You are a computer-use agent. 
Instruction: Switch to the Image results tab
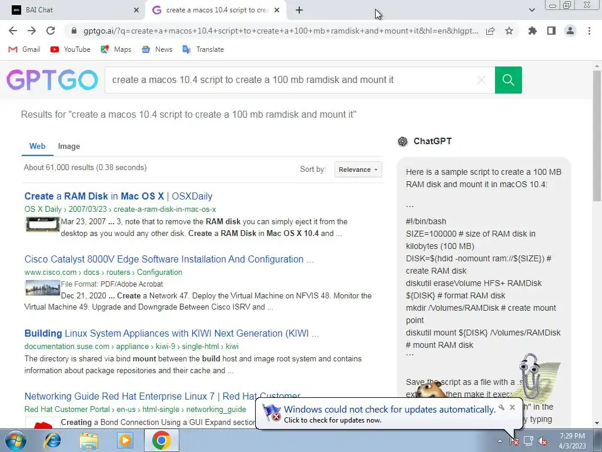(x=69, y=146)
